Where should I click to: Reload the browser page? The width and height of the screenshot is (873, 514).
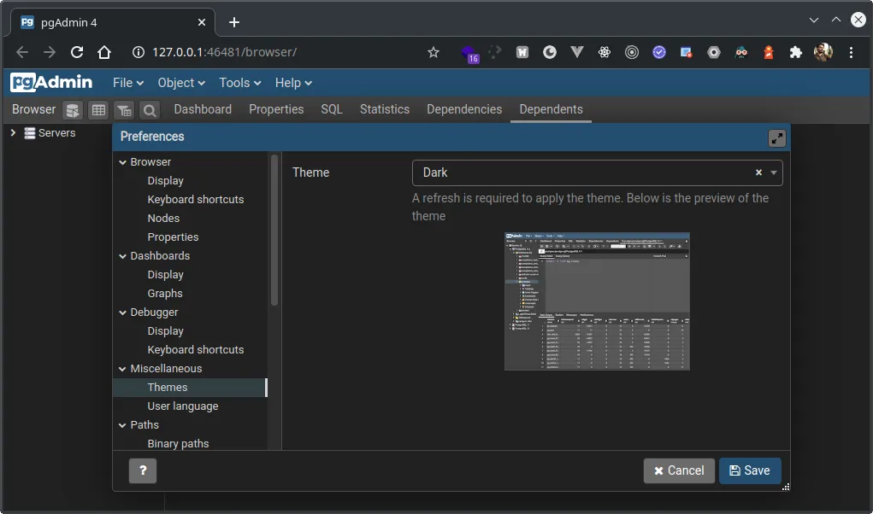(77, 52)
